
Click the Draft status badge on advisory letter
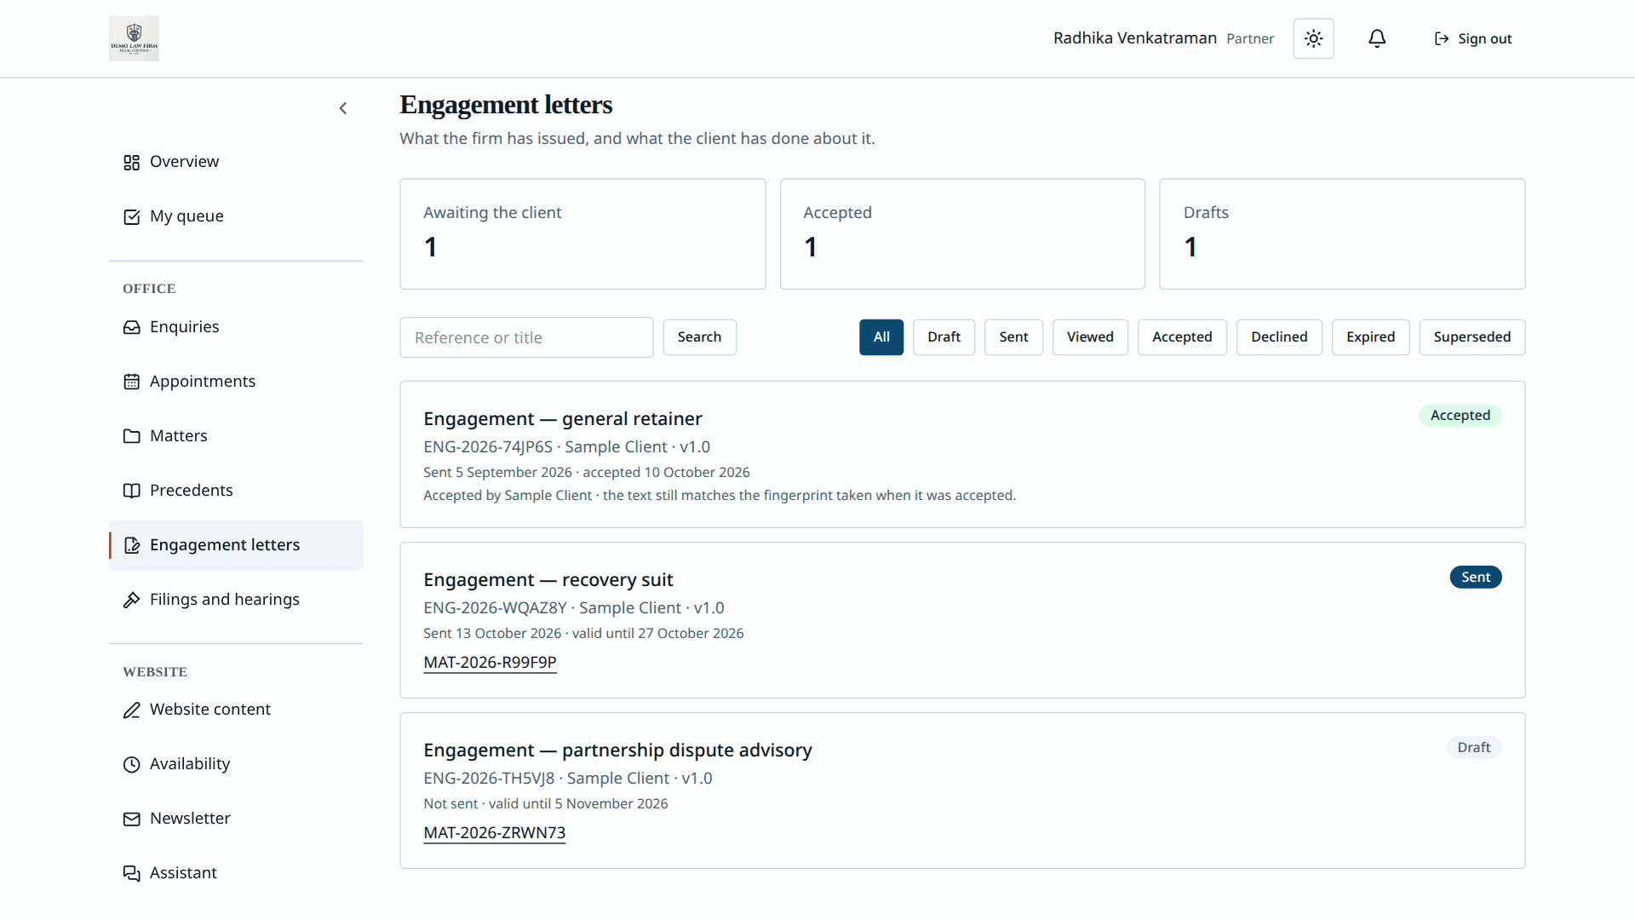[1473, 748]
